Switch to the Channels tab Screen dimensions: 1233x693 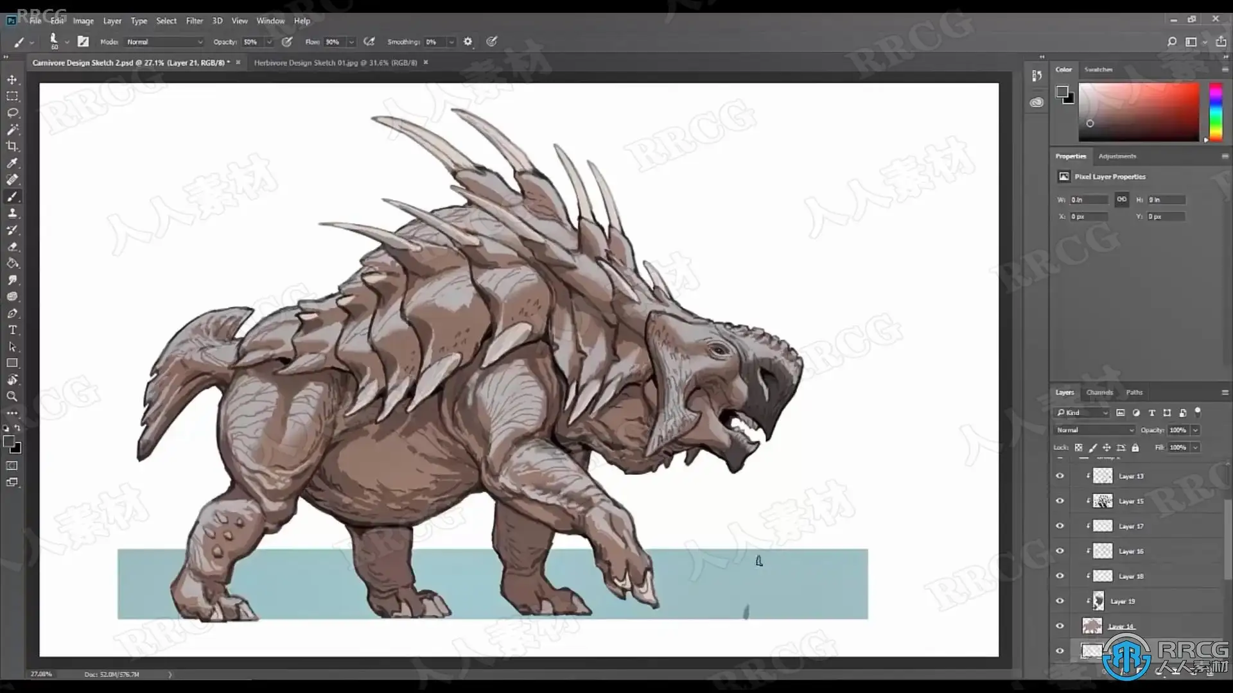(x=1099, y=392)
